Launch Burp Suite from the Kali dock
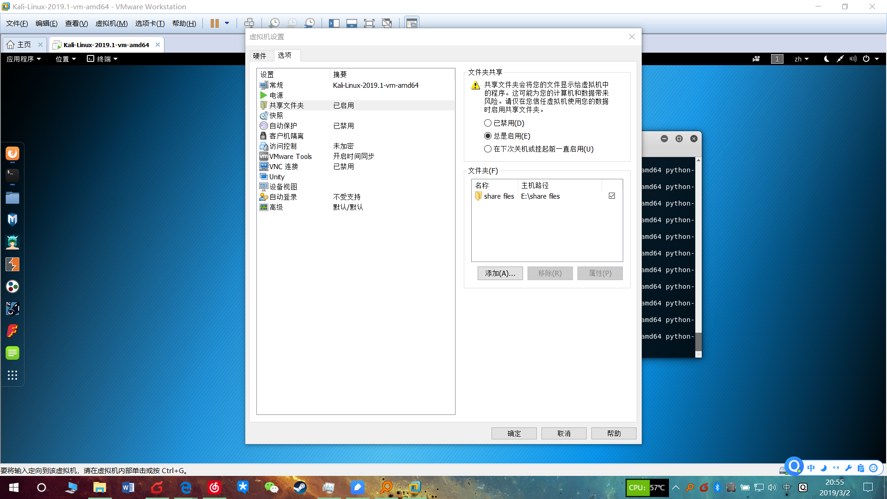This screenshot has width=887, height=499. pyautogui.click(x=12, y=264)
